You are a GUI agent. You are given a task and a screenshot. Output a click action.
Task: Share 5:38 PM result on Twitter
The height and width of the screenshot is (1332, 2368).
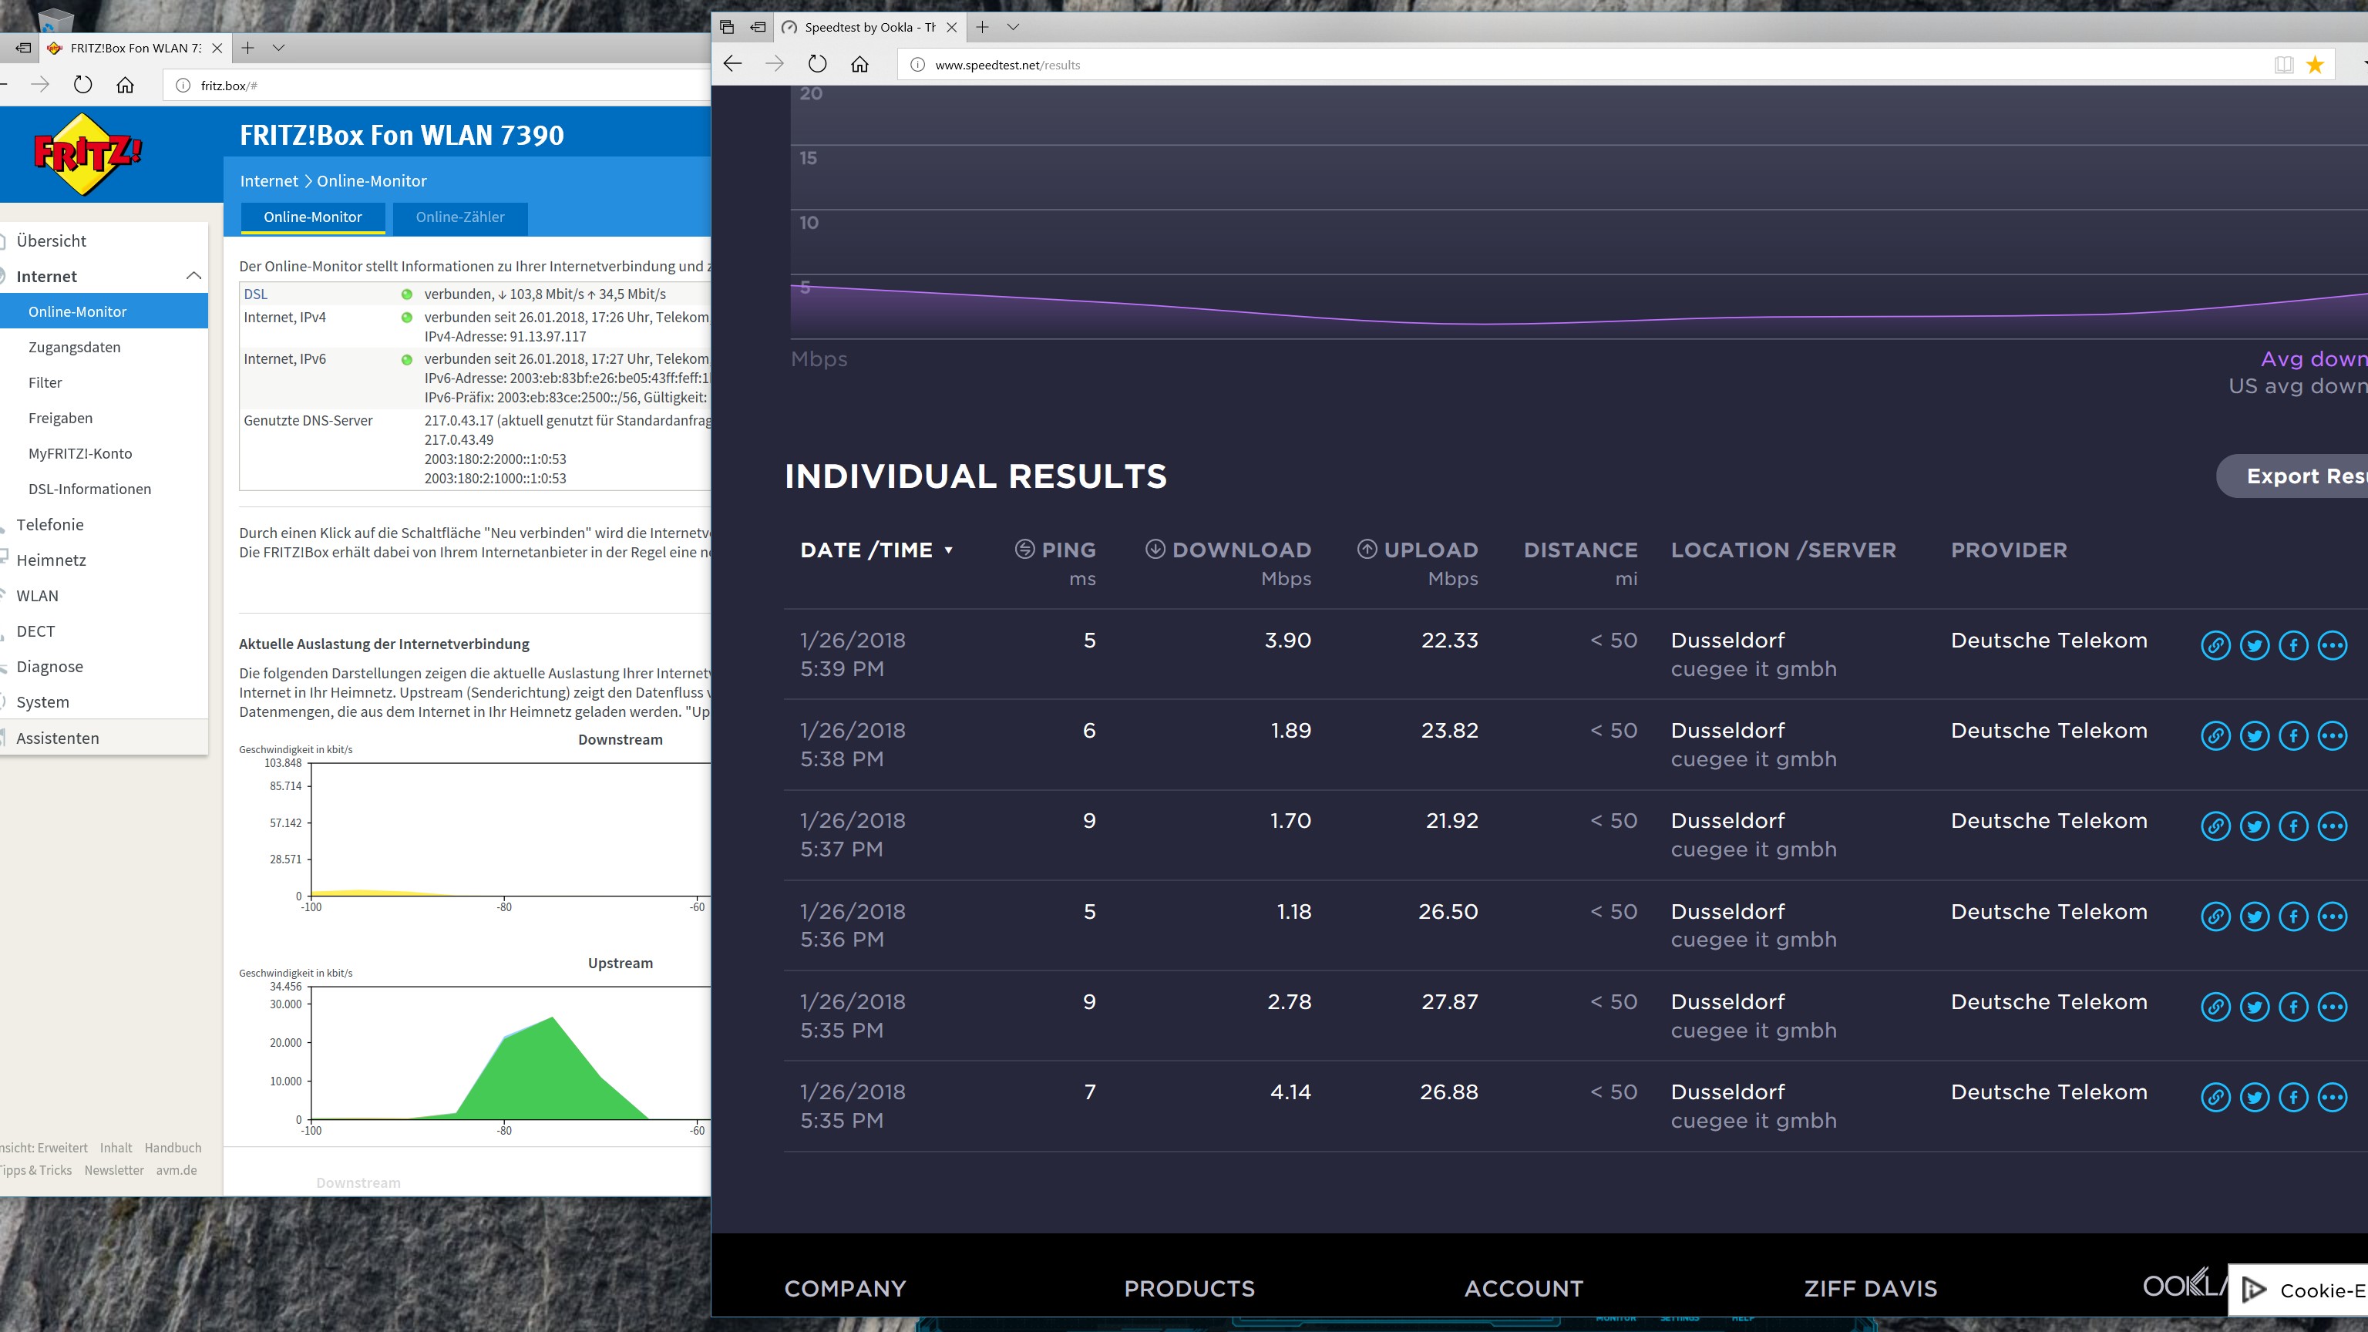click(2254, 735)
